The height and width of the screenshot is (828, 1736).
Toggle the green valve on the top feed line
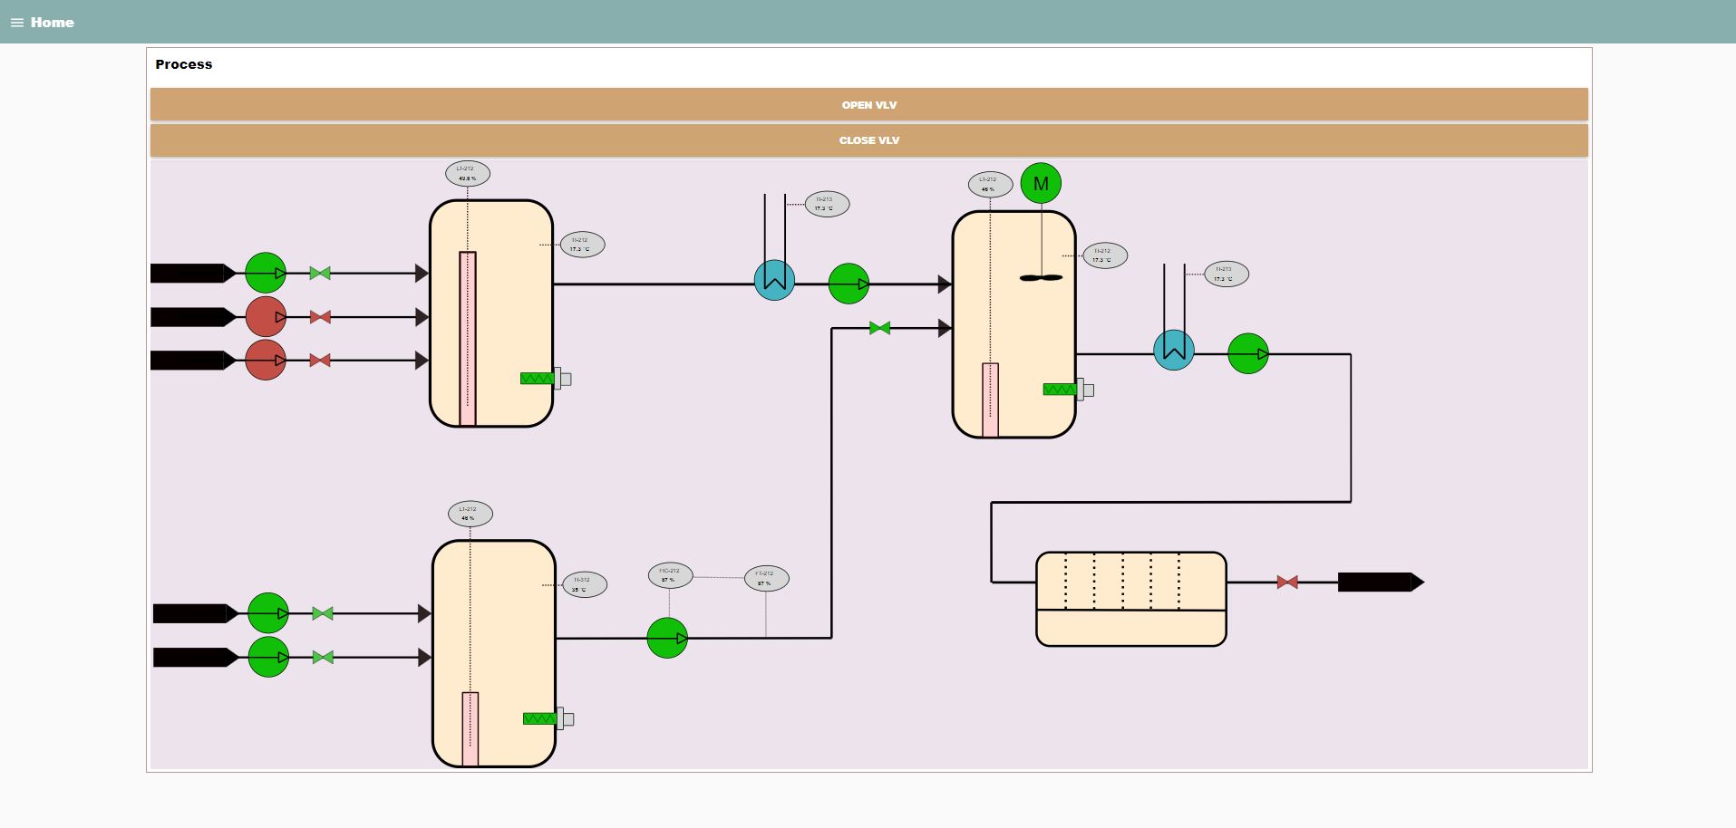(320, 273)
